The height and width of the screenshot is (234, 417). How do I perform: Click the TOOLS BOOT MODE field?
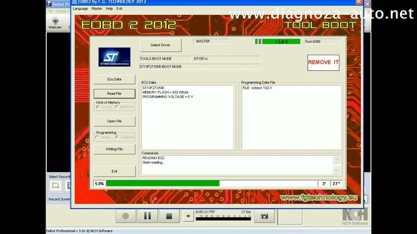(164, 58)
